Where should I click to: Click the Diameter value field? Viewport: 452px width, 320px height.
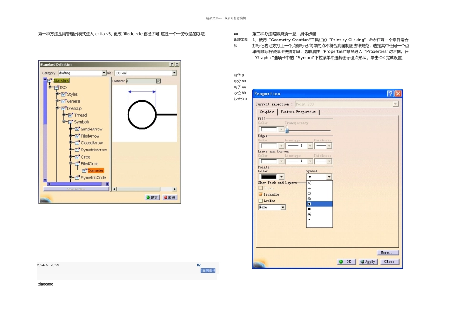pyautogui.click(x=141, y=81)
